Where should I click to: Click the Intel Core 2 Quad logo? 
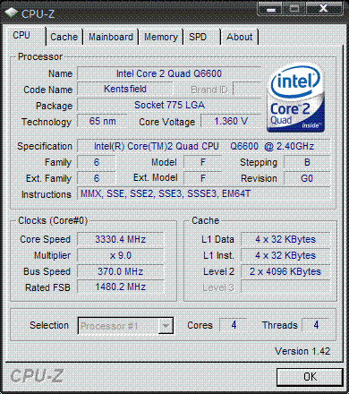tap(295, 98)
